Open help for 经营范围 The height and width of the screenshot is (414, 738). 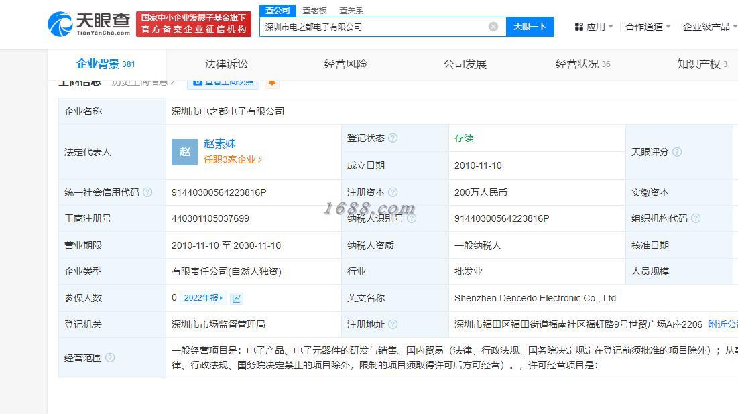[x=110, y=358]
